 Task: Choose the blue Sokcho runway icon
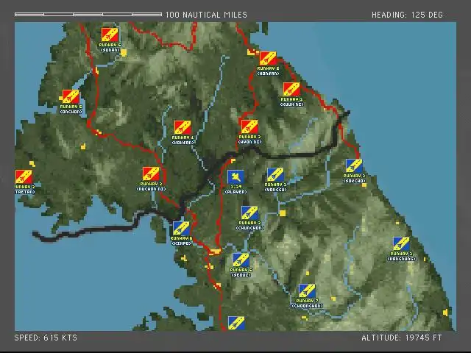pyautogui.click(x=354, y=166)
